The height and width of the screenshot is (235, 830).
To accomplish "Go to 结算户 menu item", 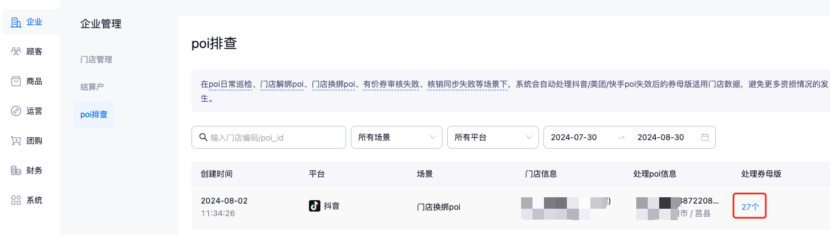I will click(x=92, y=87).
